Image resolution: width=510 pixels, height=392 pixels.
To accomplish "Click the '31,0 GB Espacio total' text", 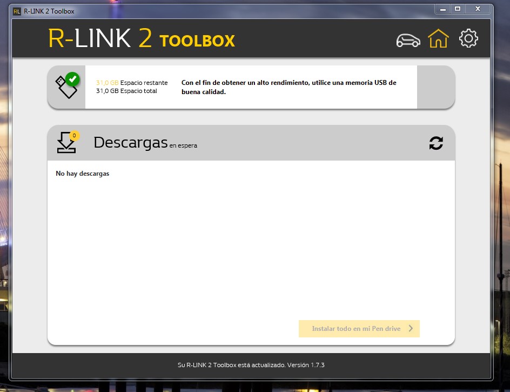I will pos(126,91).
